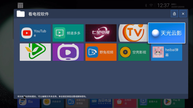193x108 pixels.
Task: Open the green leaf play-arrow app
Action: tap(35, 52)
